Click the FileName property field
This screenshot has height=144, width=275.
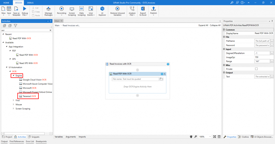click(262, 41)
